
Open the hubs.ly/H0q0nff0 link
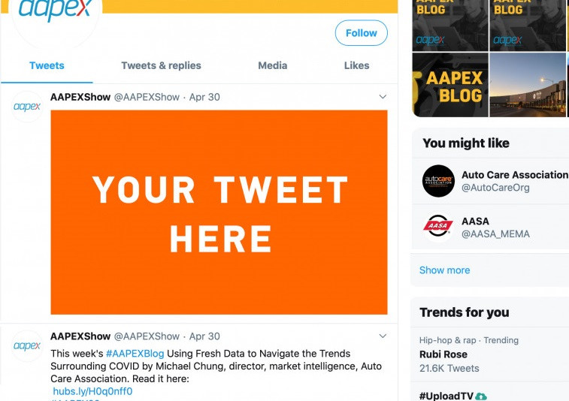point(92,391)
